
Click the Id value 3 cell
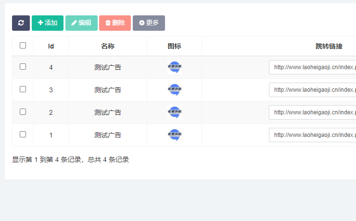click(x=51, y=90)
